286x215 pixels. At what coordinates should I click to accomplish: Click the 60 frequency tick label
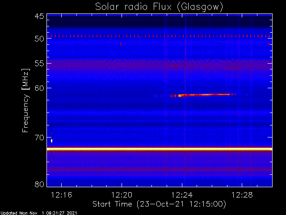tap(39, 88)
